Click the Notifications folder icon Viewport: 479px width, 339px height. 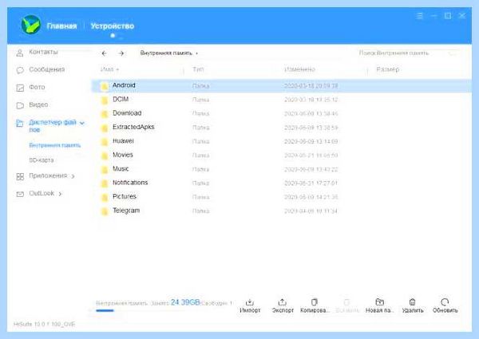pos(105,183)
